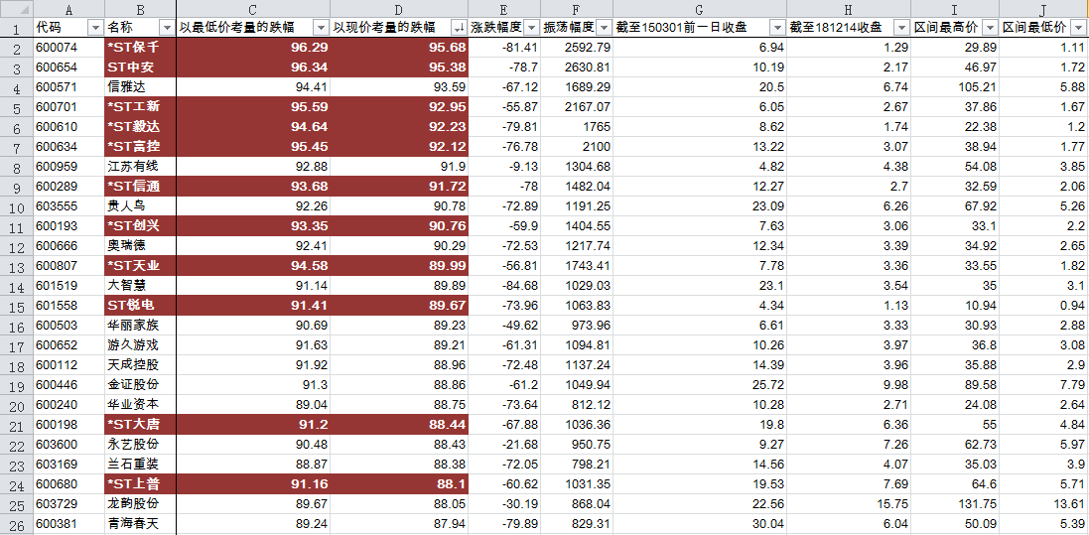
Task: Select the *ST信通 name cell
Action: pyautogui.click(x=140, y=187)
